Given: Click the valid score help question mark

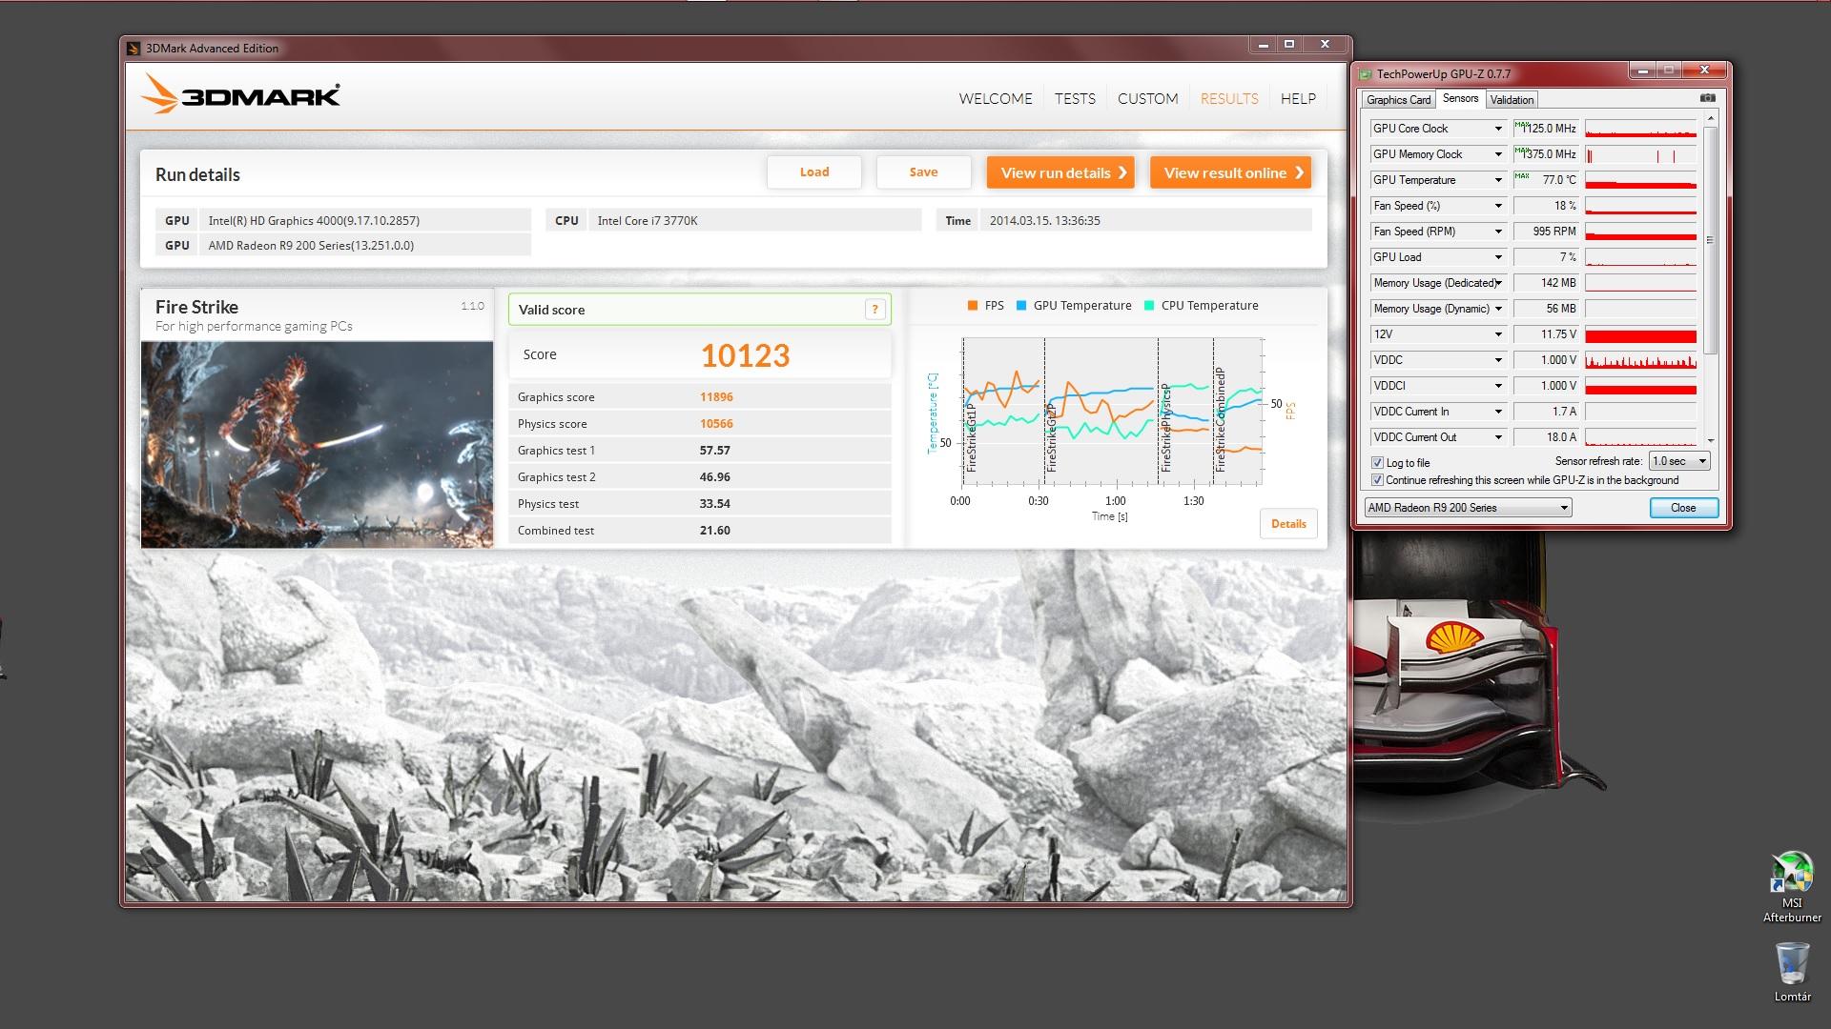Looking at the screenshot, I should pyautogui.click(x=874, y=310).
